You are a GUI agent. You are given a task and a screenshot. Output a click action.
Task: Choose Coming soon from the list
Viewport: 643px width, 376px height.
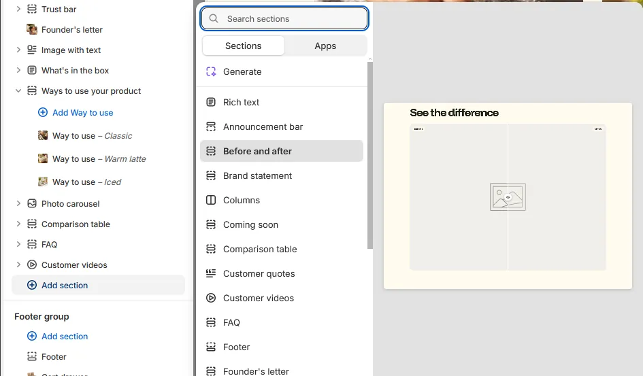click(282, 224)
